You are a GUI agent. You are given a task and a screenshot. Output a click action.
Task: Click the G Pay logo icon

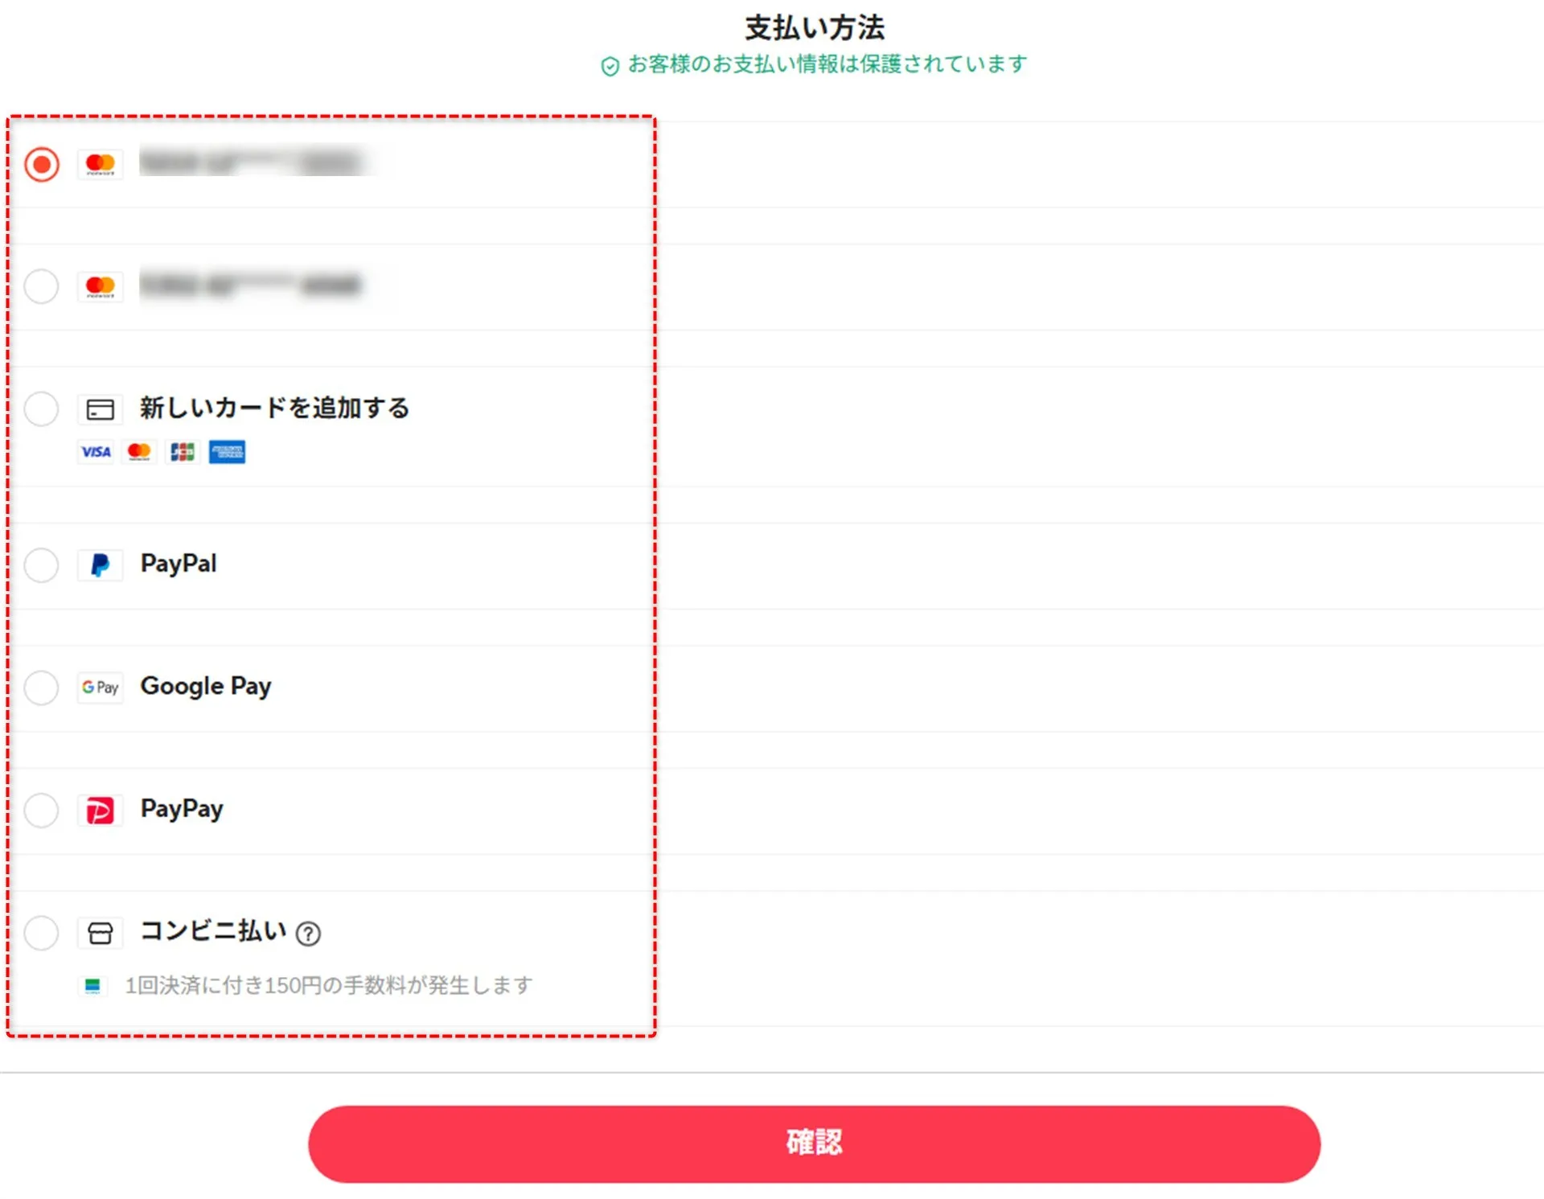[101, 688]
